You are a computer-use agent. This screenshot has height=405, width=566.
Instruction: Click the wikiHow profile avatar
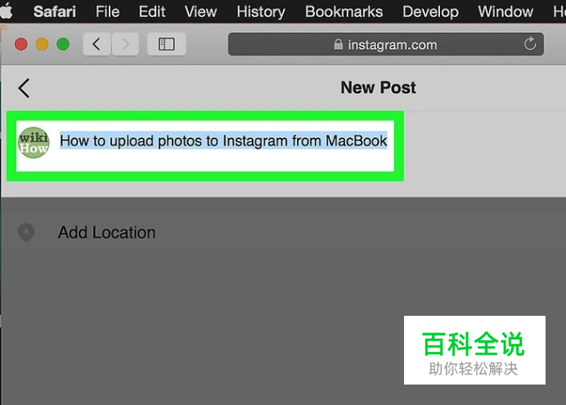(34, 142)
